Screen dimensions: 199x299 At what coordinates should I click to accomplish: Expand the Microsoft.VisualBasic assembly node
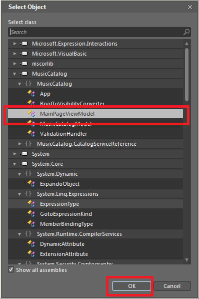point(14,54)
